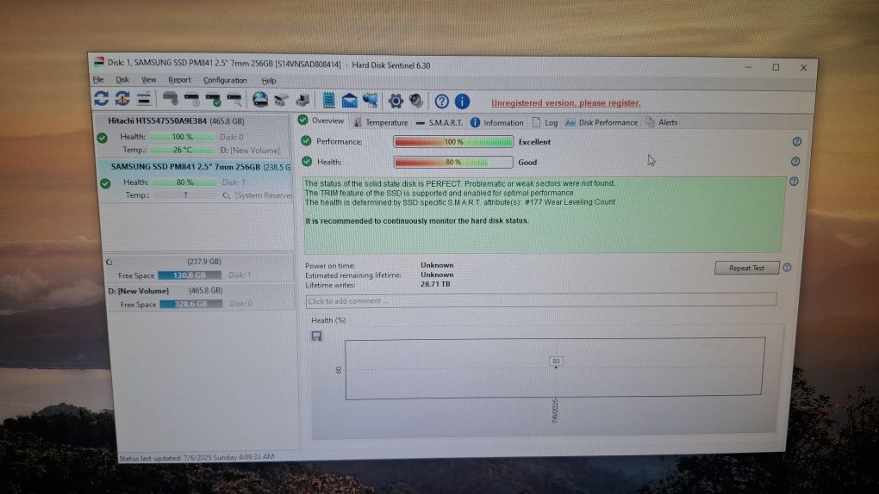Click the 'Lifetime writes: 28.71 TB' value

click(x=435, y=284)
